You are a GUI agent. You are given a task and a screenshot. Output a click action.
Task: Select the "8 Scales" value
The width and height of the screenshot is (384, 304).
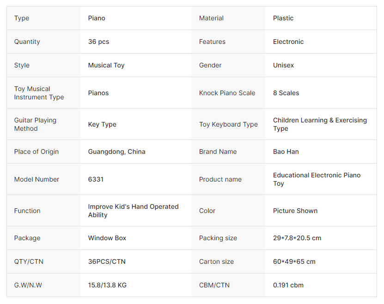click(286, 93)
